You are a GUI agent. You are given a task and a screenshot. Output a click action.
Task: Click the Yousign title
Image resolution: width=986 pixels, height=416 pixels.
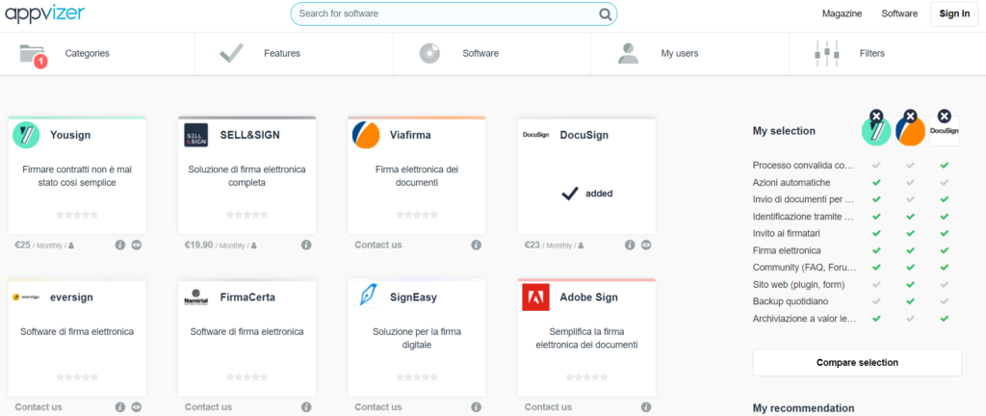point(69,135)
